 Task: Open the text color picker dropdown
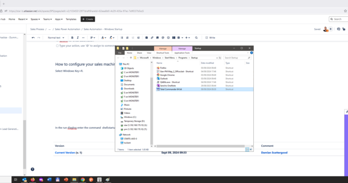pyautogui.click(x=103, y=38)
